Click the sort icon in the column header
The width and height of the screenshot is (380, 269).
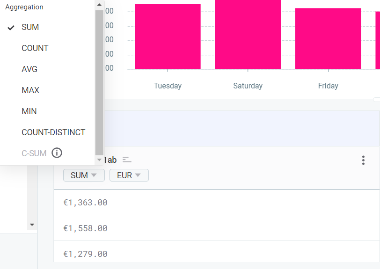coord(127,160)
